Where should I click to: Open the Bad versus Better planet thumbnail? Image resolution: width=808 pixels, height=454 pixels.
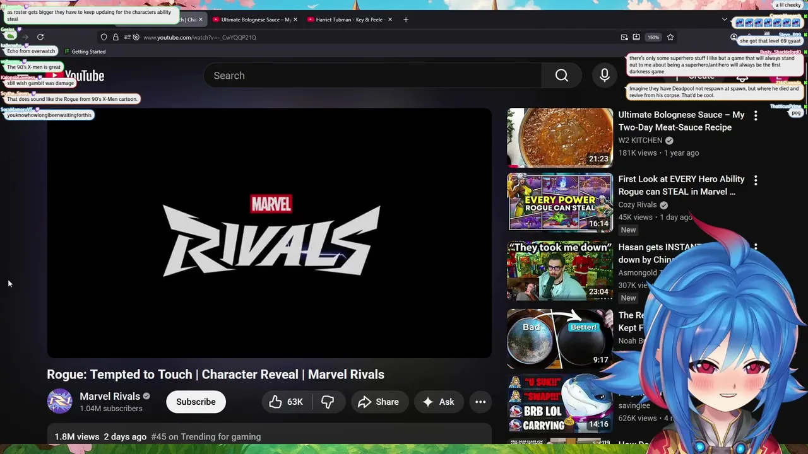(x=560, y=339)
